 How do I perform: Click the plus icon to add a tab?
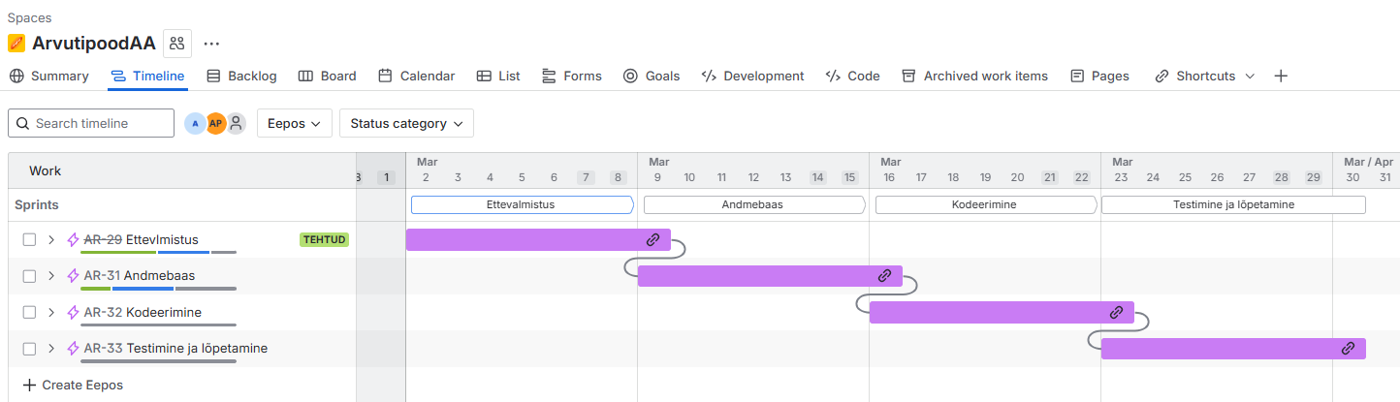tap(1281, 76)
